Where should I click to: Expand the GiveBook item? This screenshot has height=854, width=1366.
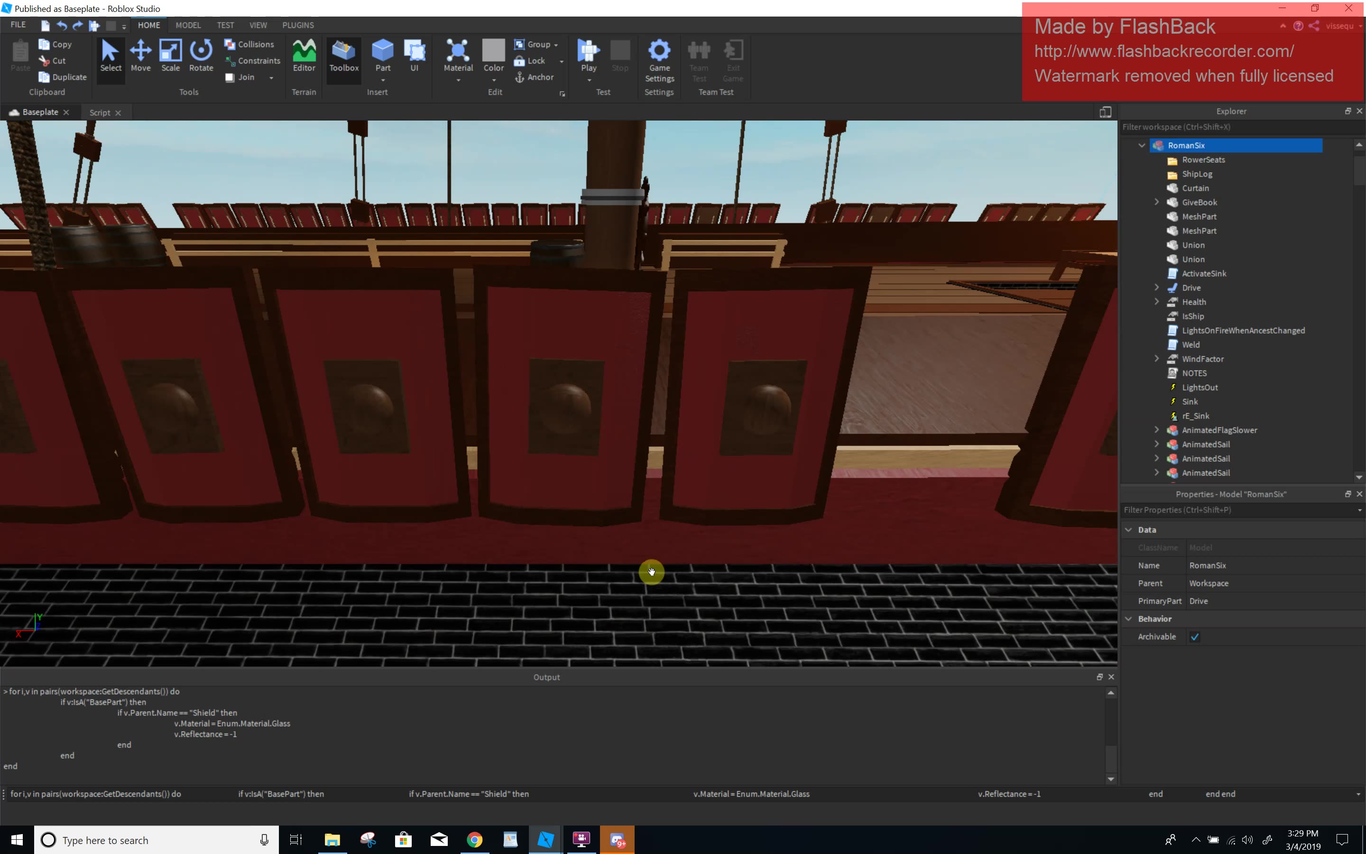pos(1156,202)
